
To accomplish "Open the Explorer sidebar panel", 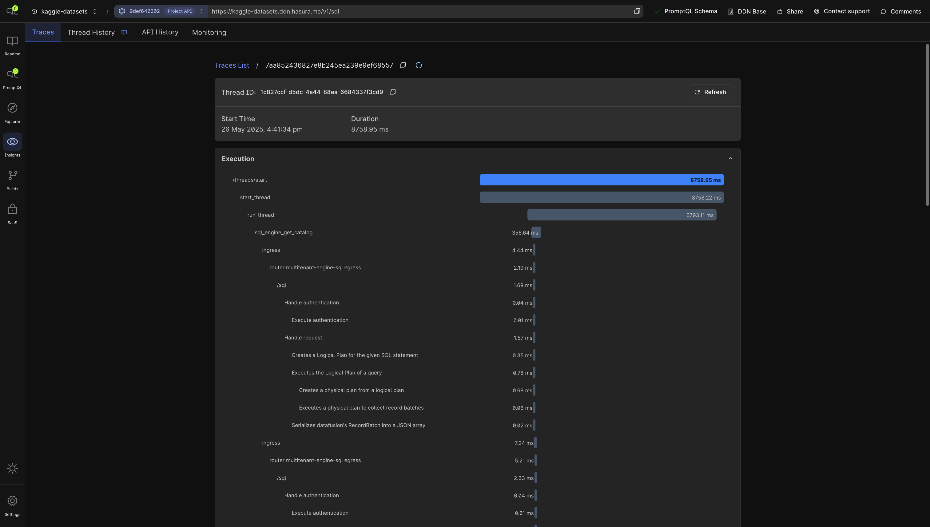I will pos(12,109).
